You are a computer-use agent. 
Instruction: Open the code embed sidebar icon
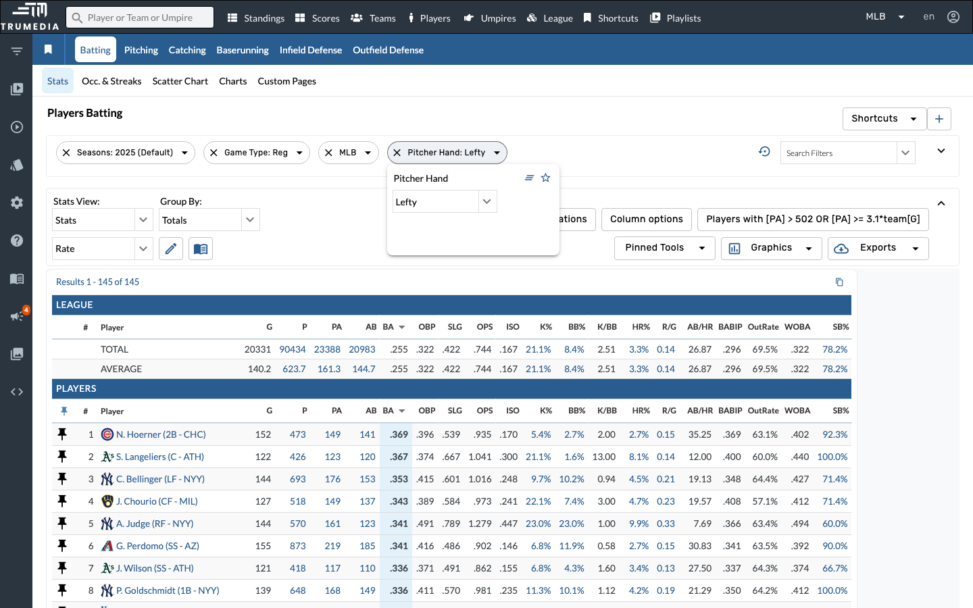(x=17, y=392)
